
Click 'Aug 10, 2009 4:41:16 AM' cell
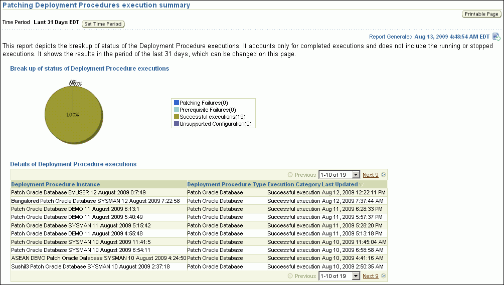[x=353, y=258]
